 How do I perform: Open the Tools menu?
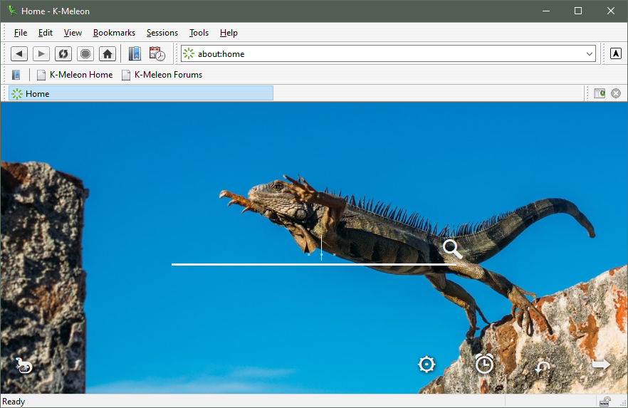(x=199, y=33)
